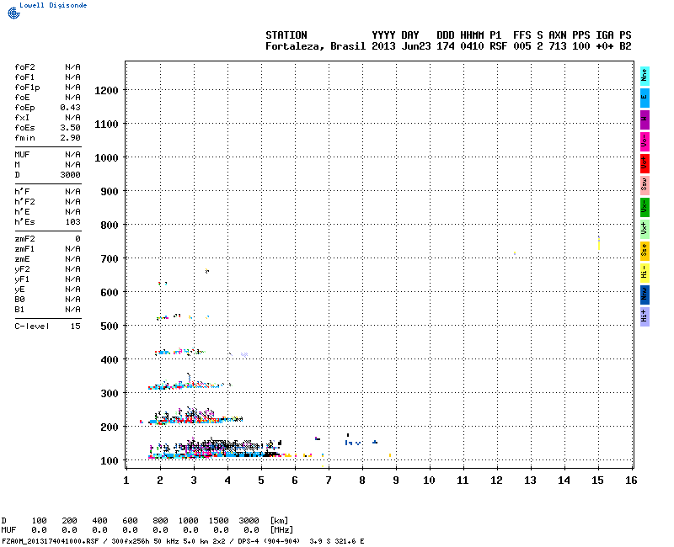This screenshot has height=547, width=674.
Task: Pick the pink Ssw legend swatch
Action: click(645, 185)
